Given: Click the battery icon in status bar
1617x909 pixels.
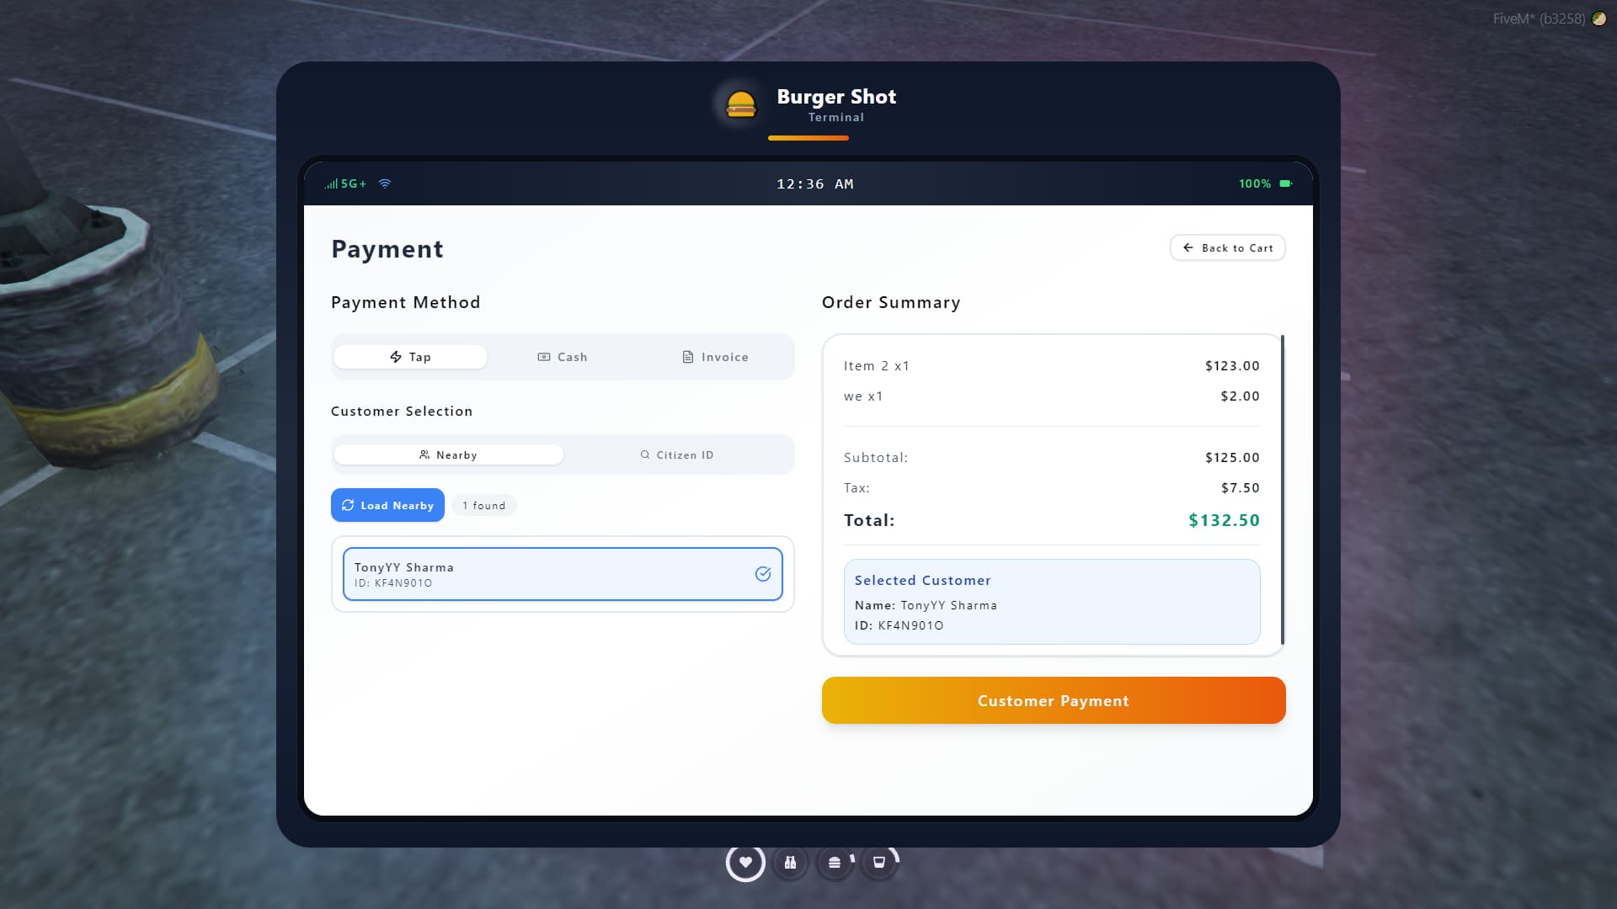Looking at the screenshot, I should coord(1285,183).
